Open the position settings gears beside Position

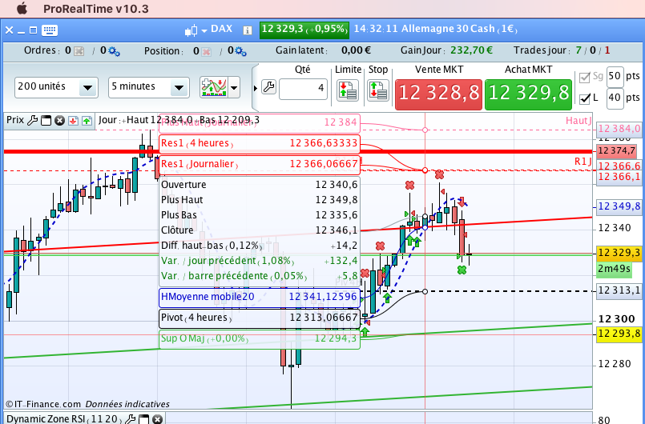coord(240,51)
